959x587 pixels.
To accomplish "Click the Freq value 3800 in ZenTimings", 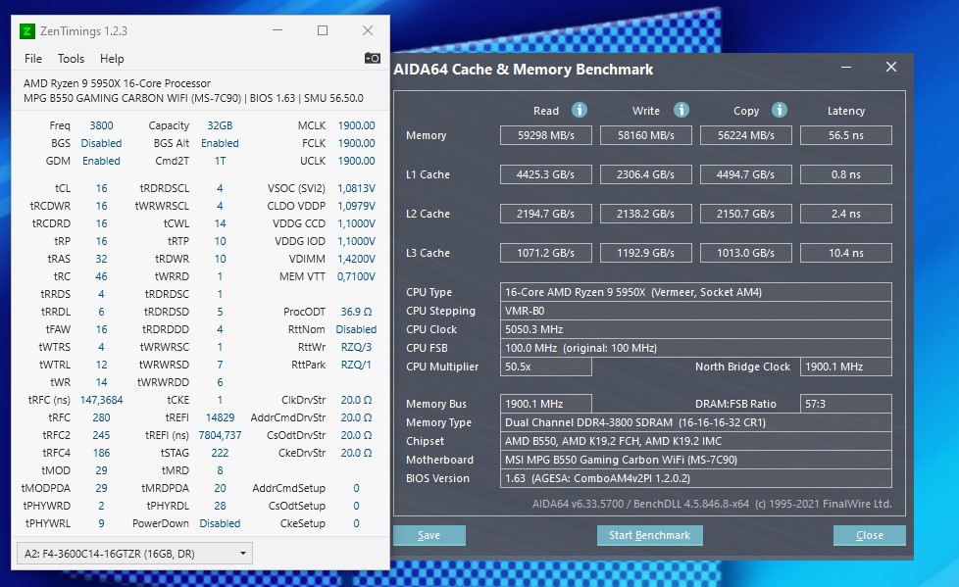I will [102, 125].
